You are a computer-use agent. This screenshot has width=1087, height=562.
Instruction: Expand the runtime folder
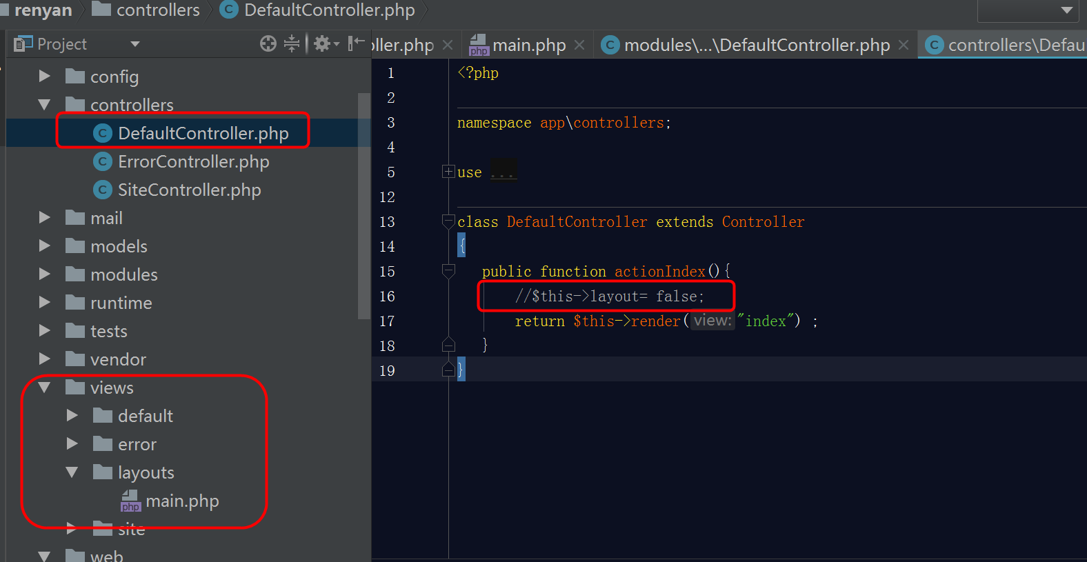(x=45, y=303)
